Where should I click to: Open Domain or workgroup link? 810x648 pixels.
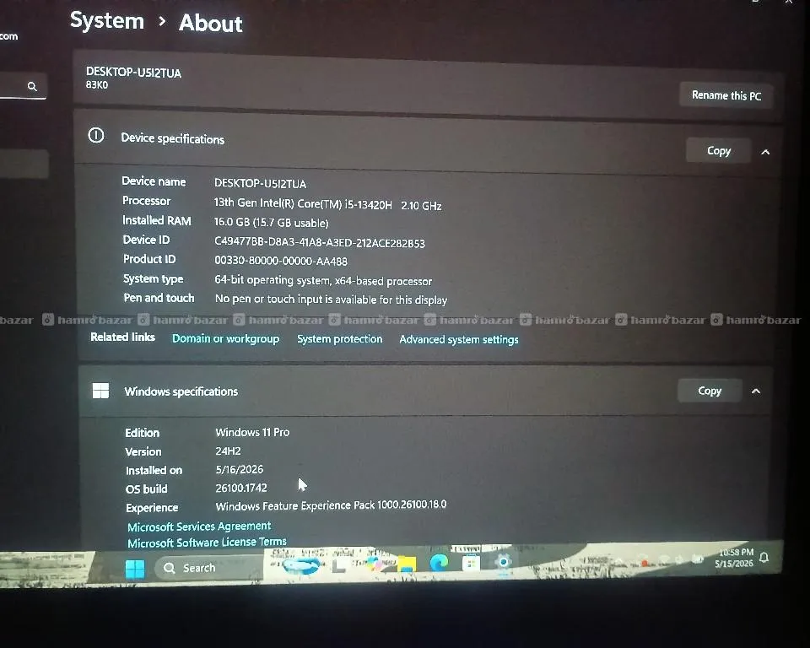click(x=226, y=338)
